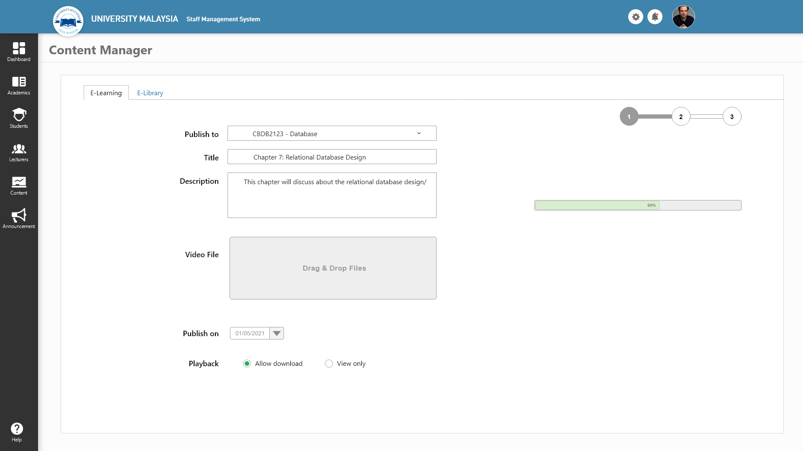This screenshot has width=803, height=451.
Task: Go to Students section icon
Action: click(x=19, y=114)
